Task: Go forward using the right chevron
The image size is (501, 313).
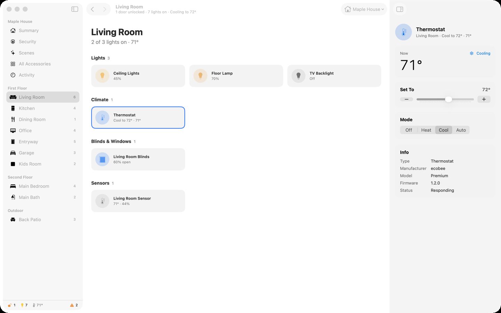Action: point(104,9)
